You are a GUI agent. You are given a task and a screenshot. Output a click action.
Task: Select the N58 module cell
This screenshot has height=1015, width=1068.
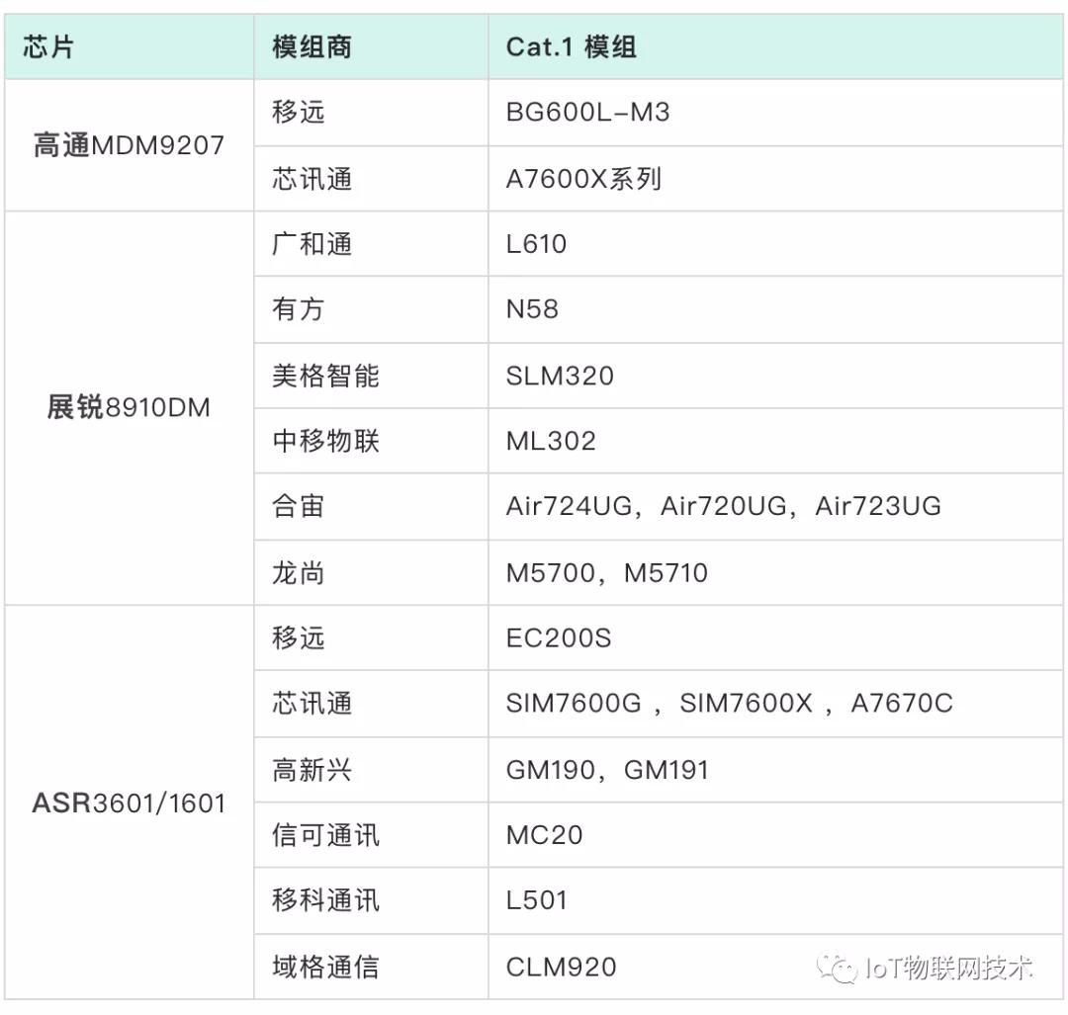[532, 309]
